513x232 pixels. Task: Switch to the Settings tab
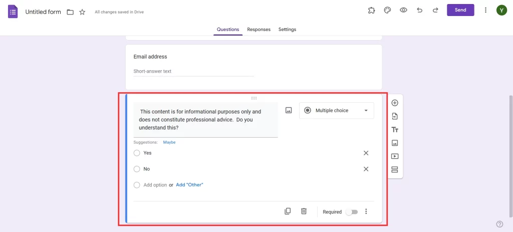coord(287,30)
